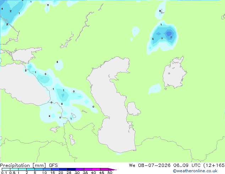Click the 1–2 mm legend color swatch
This screenshot has height=174, width=225.
point(22,169)
